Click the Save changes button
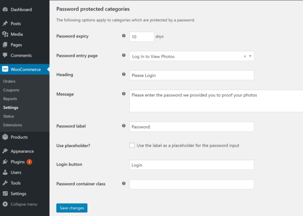Image resolution: width=303 pixels, height=216 pixels. point(72,208)
